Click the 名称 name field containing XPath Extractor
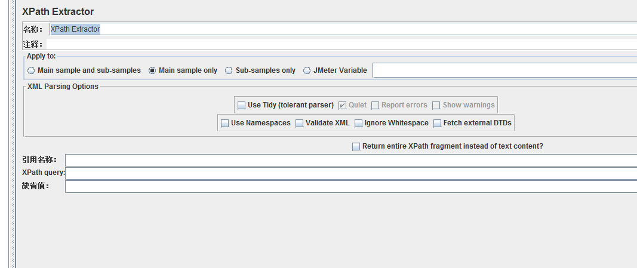 point(343,29)
